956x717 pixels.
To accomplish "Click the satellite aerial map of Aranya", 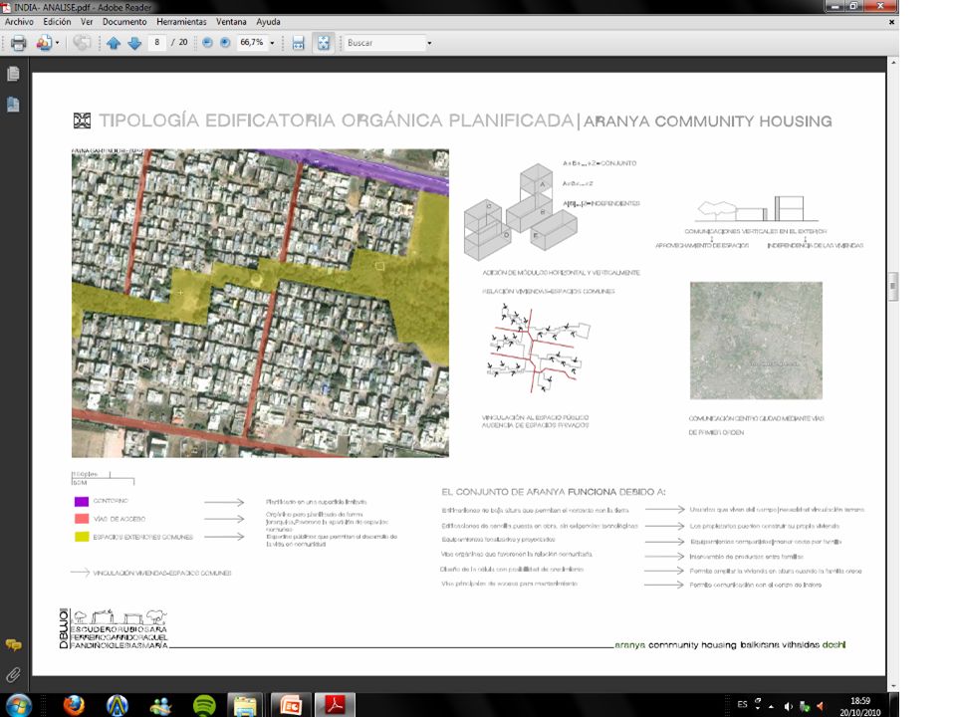I will click(260, 303).
